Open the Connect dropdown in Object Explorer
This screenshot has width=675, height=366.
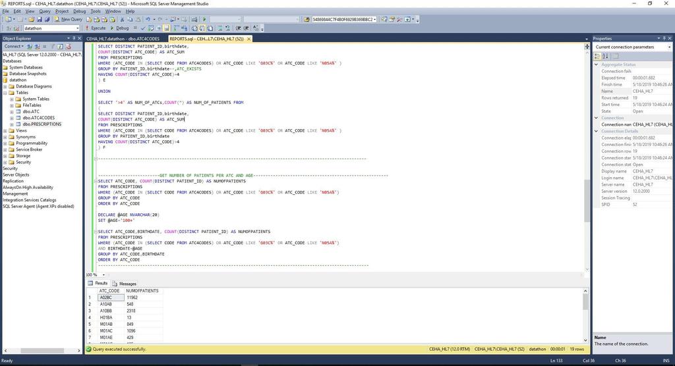15,47
